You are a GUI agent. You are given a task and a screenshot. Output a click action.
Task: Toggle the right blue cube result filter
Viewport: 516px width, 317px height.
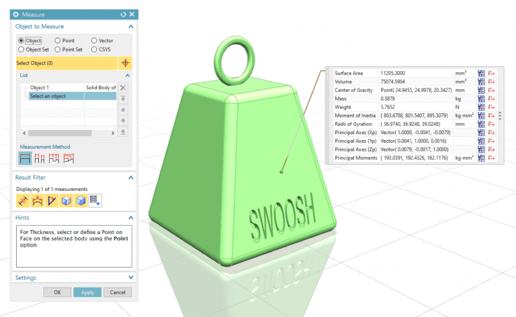[81, 200]
